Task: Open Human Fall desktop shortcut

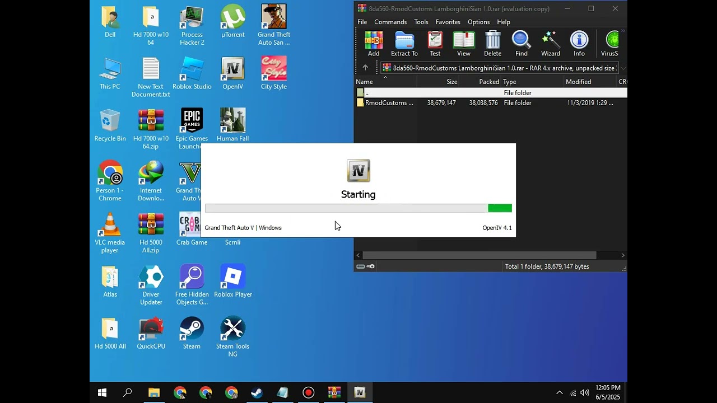Action: (233, 126)
